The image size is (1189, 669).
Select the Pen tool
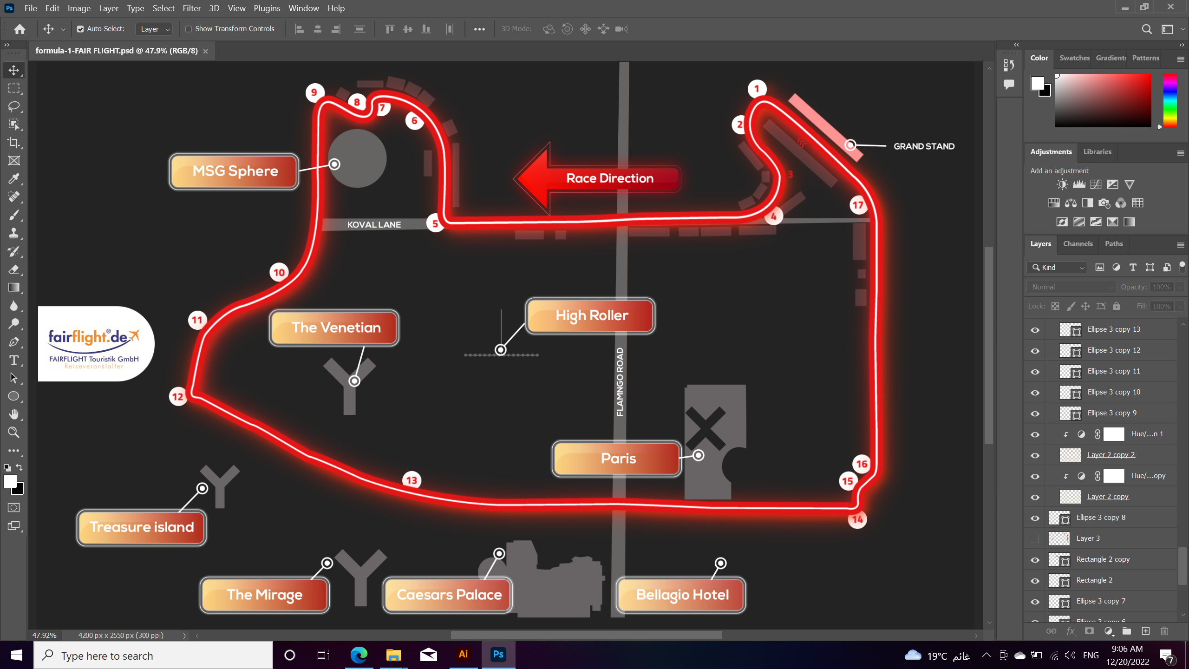pyautogui.click(x=14, y=342)
